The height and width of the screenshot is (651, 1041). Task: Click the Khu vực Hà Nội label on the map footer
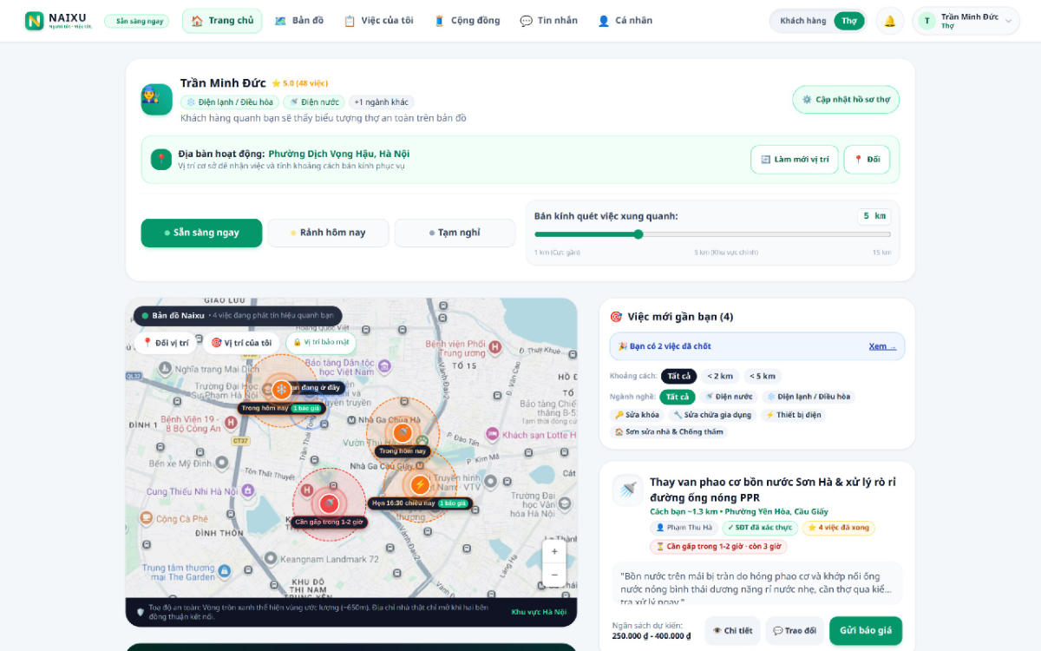point(539,612)
